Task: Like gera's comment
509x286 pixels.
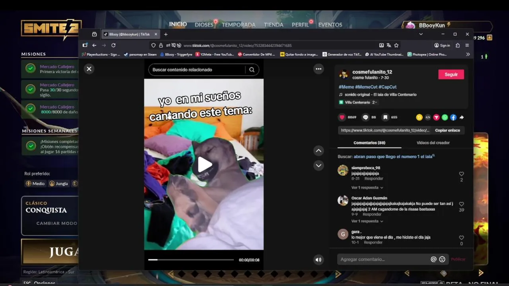Action: 461,238
